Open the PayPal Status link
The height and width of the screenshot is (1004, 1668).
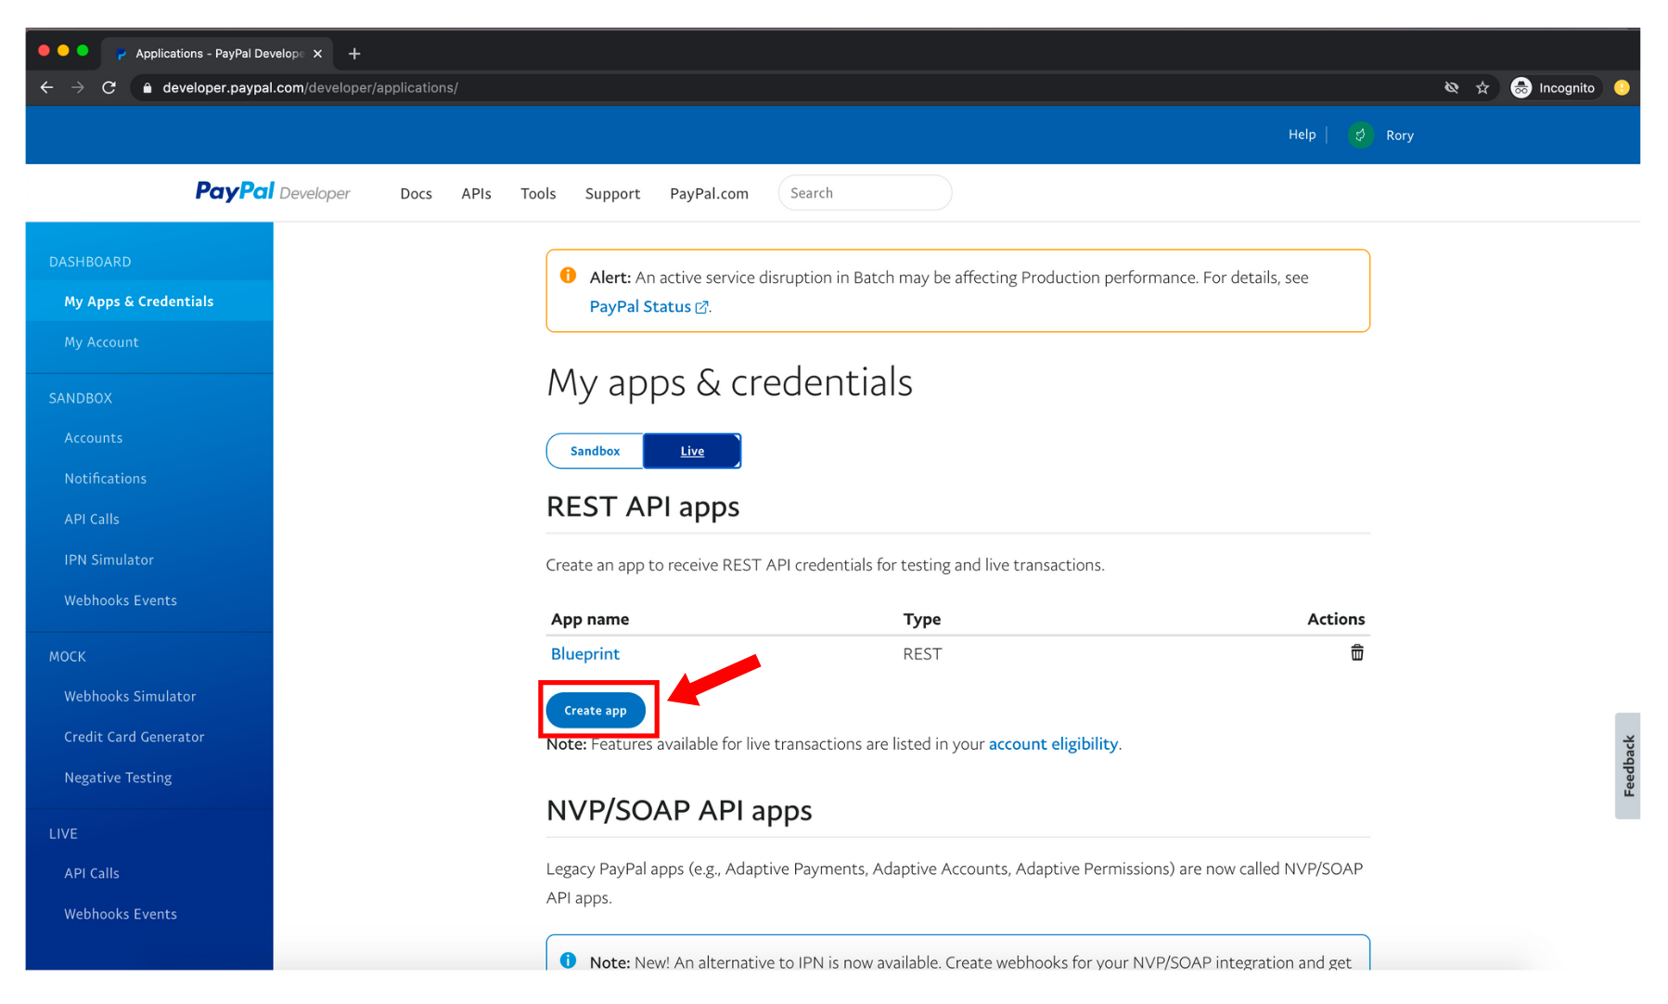click(x=640, y=306)
